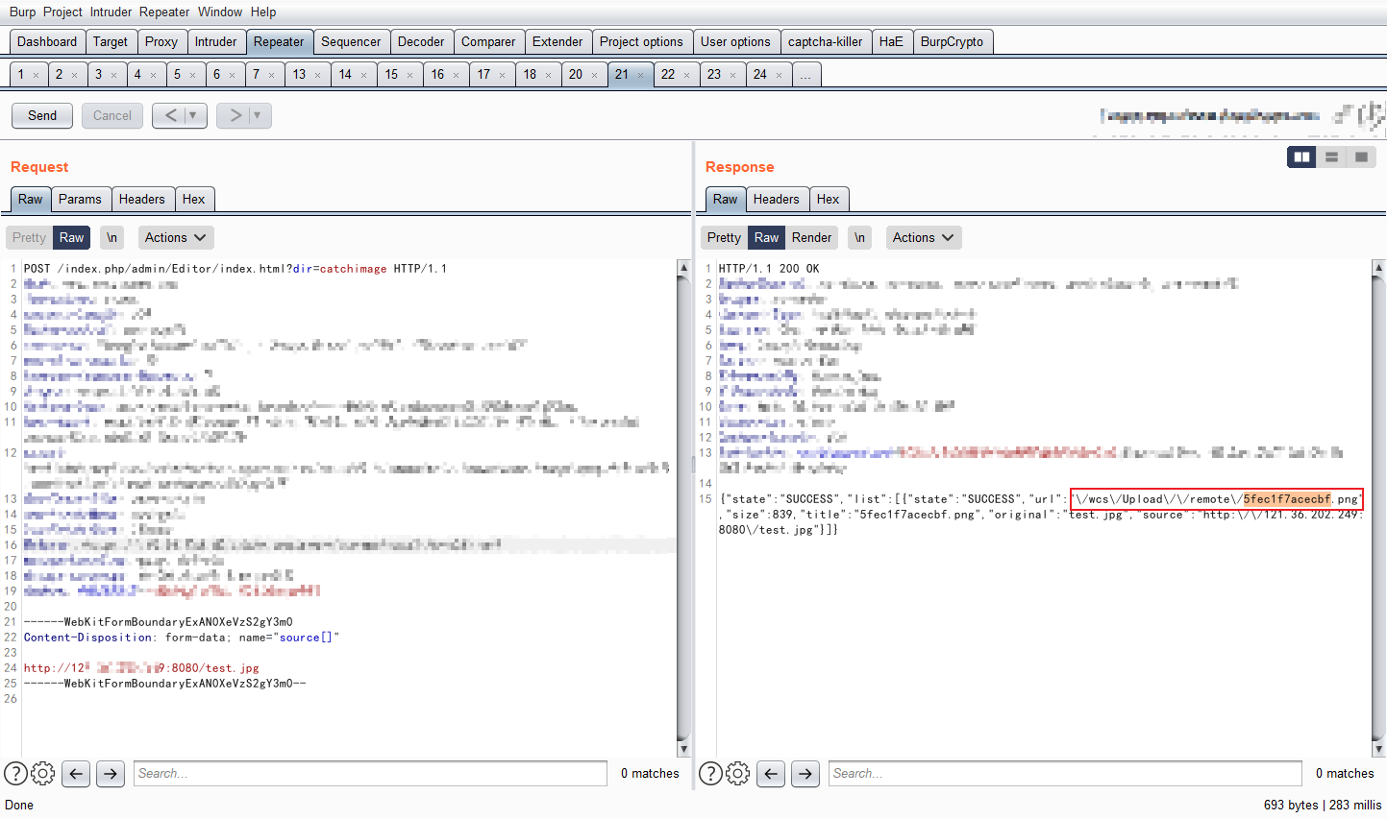The image size is (1387, 819).
Task: Open help icon below the Response panel
Action: 710,773
